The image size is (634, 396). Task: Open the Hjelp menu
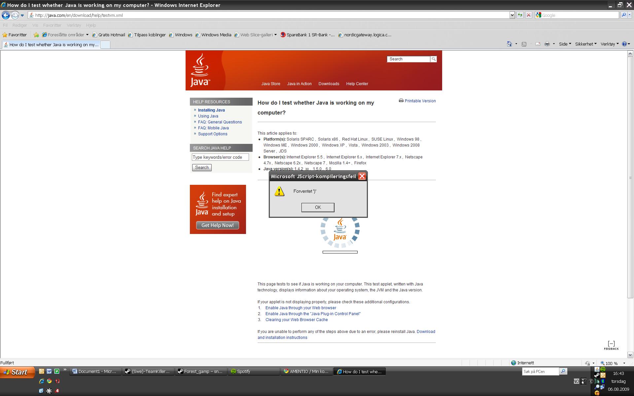(91, 25)
